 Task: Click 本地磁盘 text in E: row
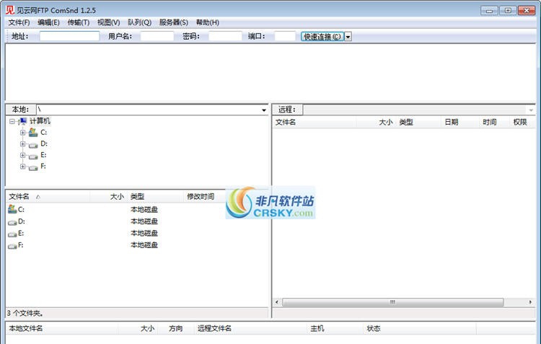(x=144, y=233)
